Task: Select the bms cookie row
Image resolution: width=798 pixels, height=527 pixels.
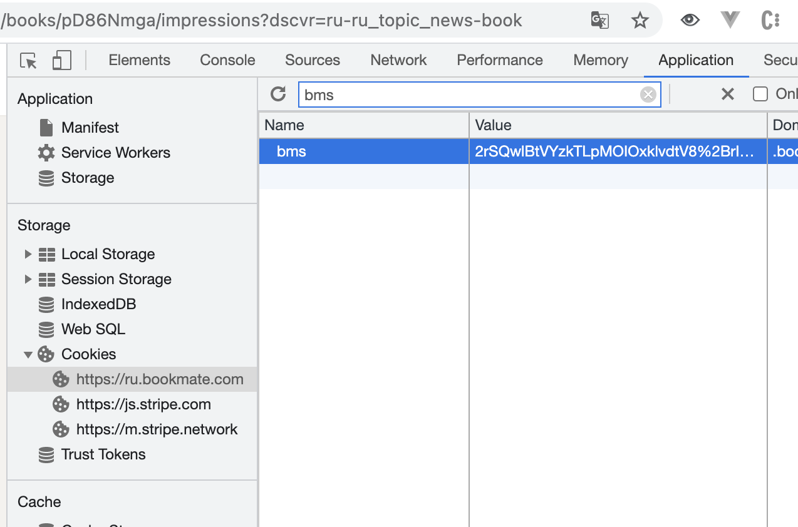Action: coord(363,151)
